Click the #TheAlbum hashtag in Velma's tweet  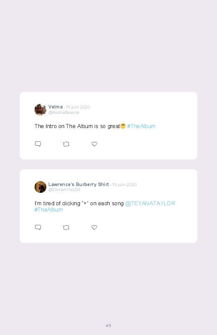[141, 126]
